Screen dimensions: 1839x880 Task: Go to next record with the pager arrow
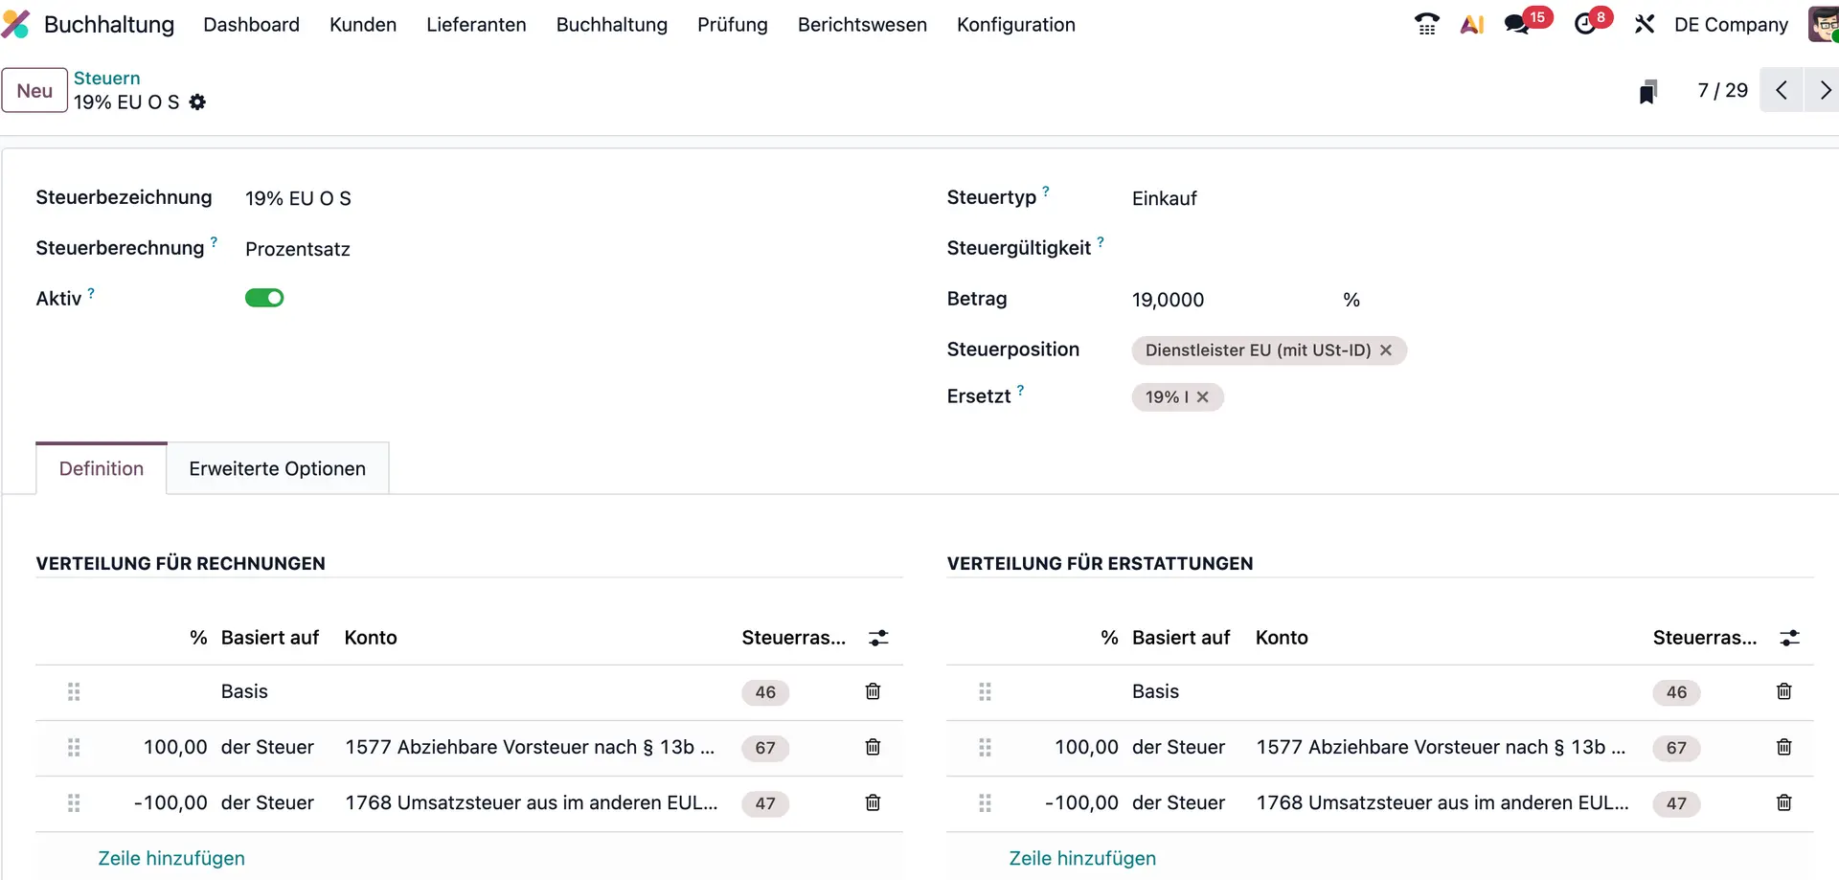(x=1825, y=89)
